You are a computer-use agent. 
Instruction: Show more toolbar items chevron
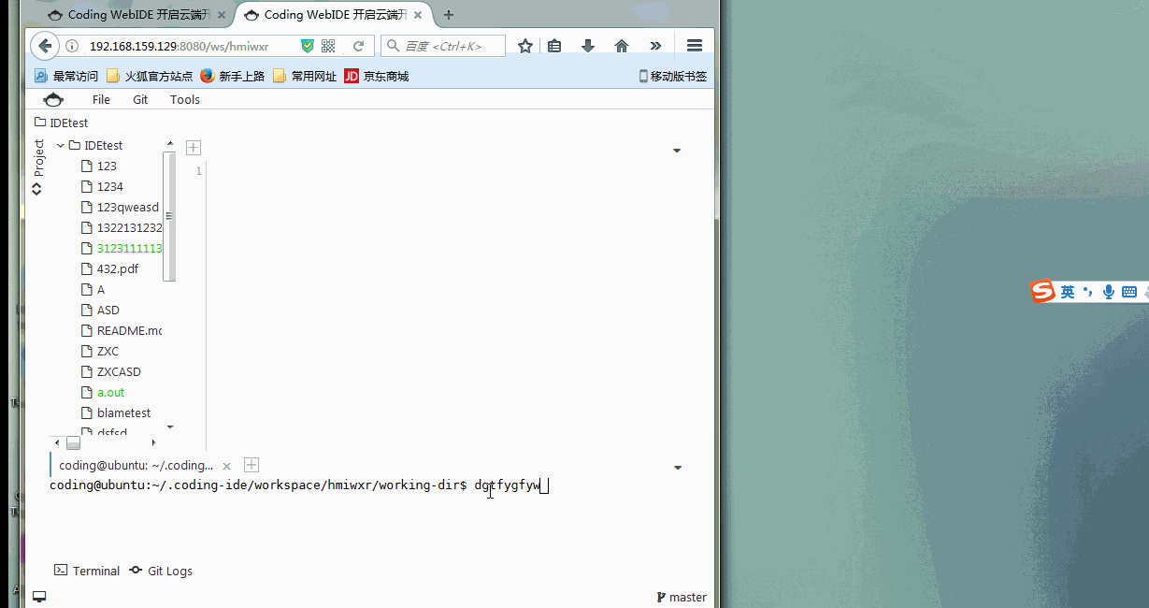[655, 46]
